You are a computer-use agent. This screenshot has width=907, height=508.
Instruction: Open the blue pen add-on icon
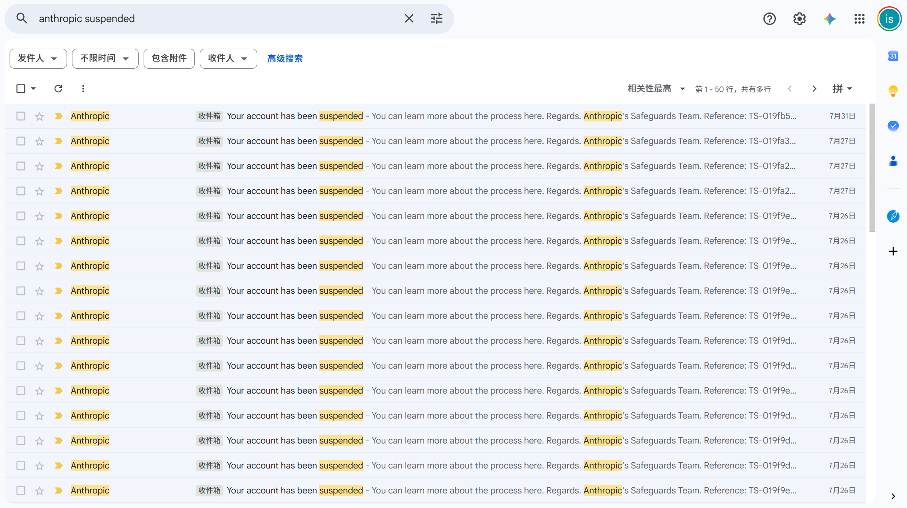click(893, 216)
